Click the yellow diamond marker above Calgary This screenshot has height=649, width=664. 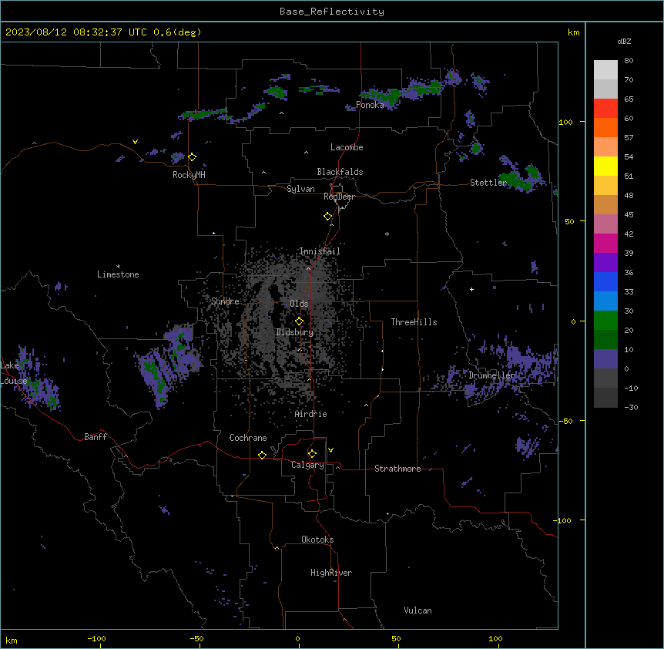(312, 454)
